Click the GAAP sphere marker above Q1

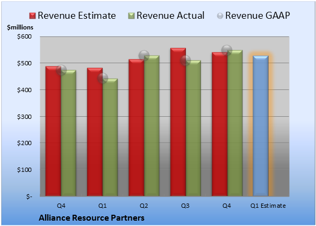coord(103,78)
